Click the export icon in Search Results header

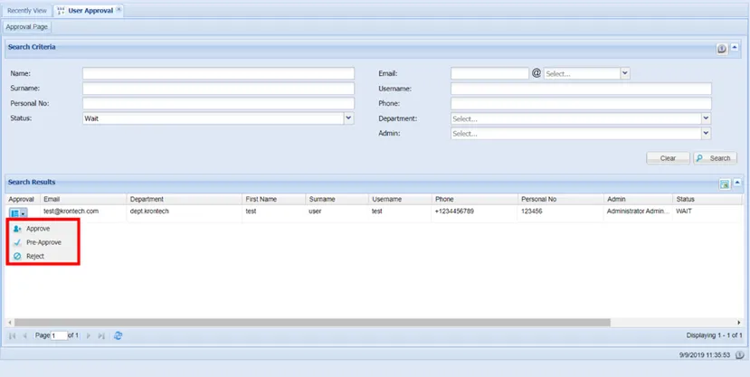[x=725, y=184]
